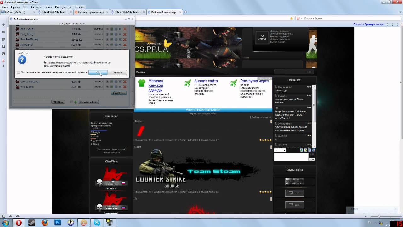Confirm deletion with the OK button
The width and height of the screenshot is (403, 227).
tap(98, 73)
